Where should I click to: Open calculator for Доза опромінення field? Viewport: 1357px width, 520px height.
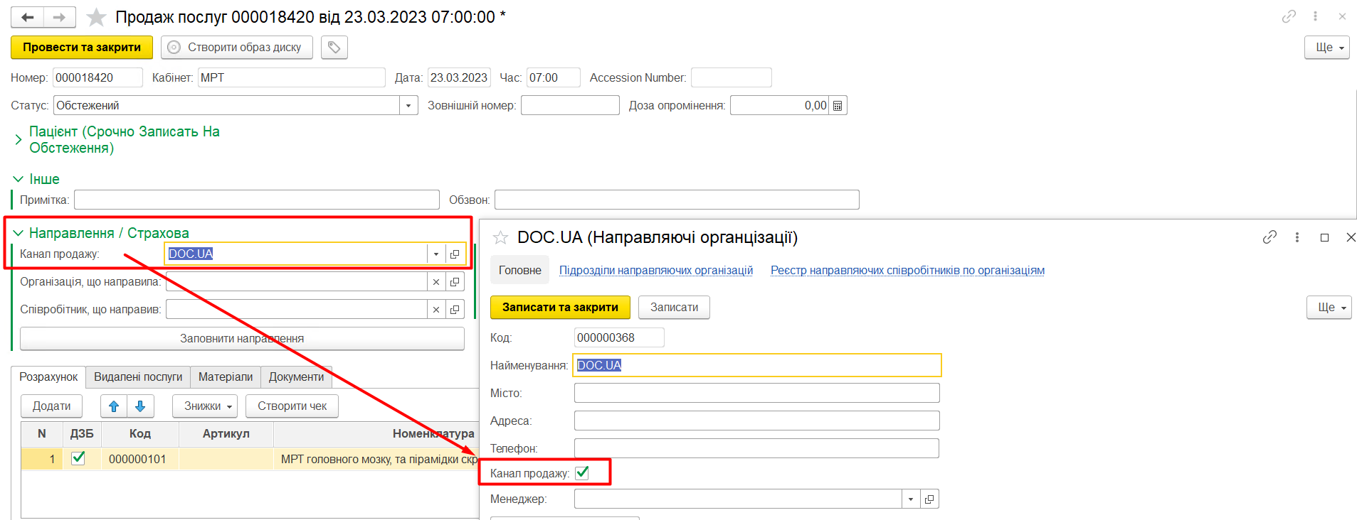coord(838,106)
